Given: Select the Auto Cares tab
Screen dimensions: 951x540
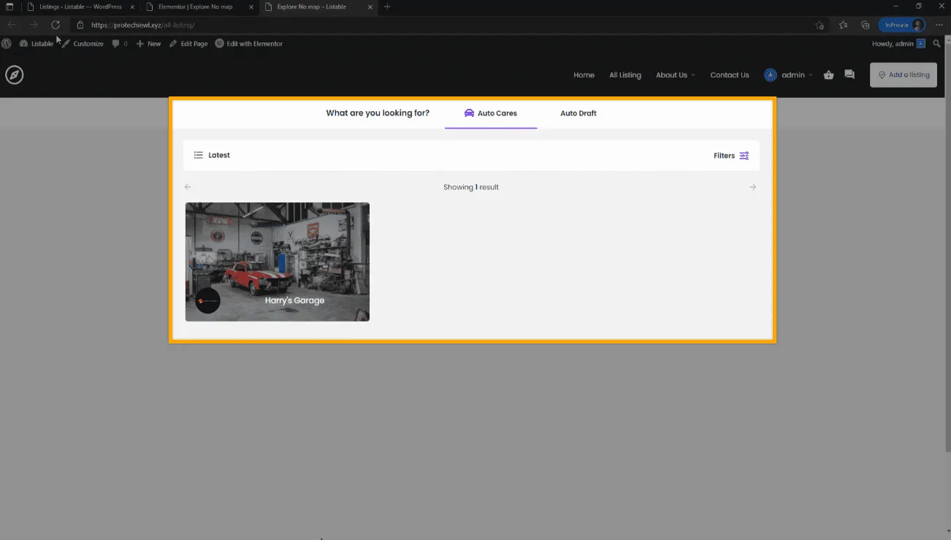Looking at the screenshot, I should click(x=490, y=113).
